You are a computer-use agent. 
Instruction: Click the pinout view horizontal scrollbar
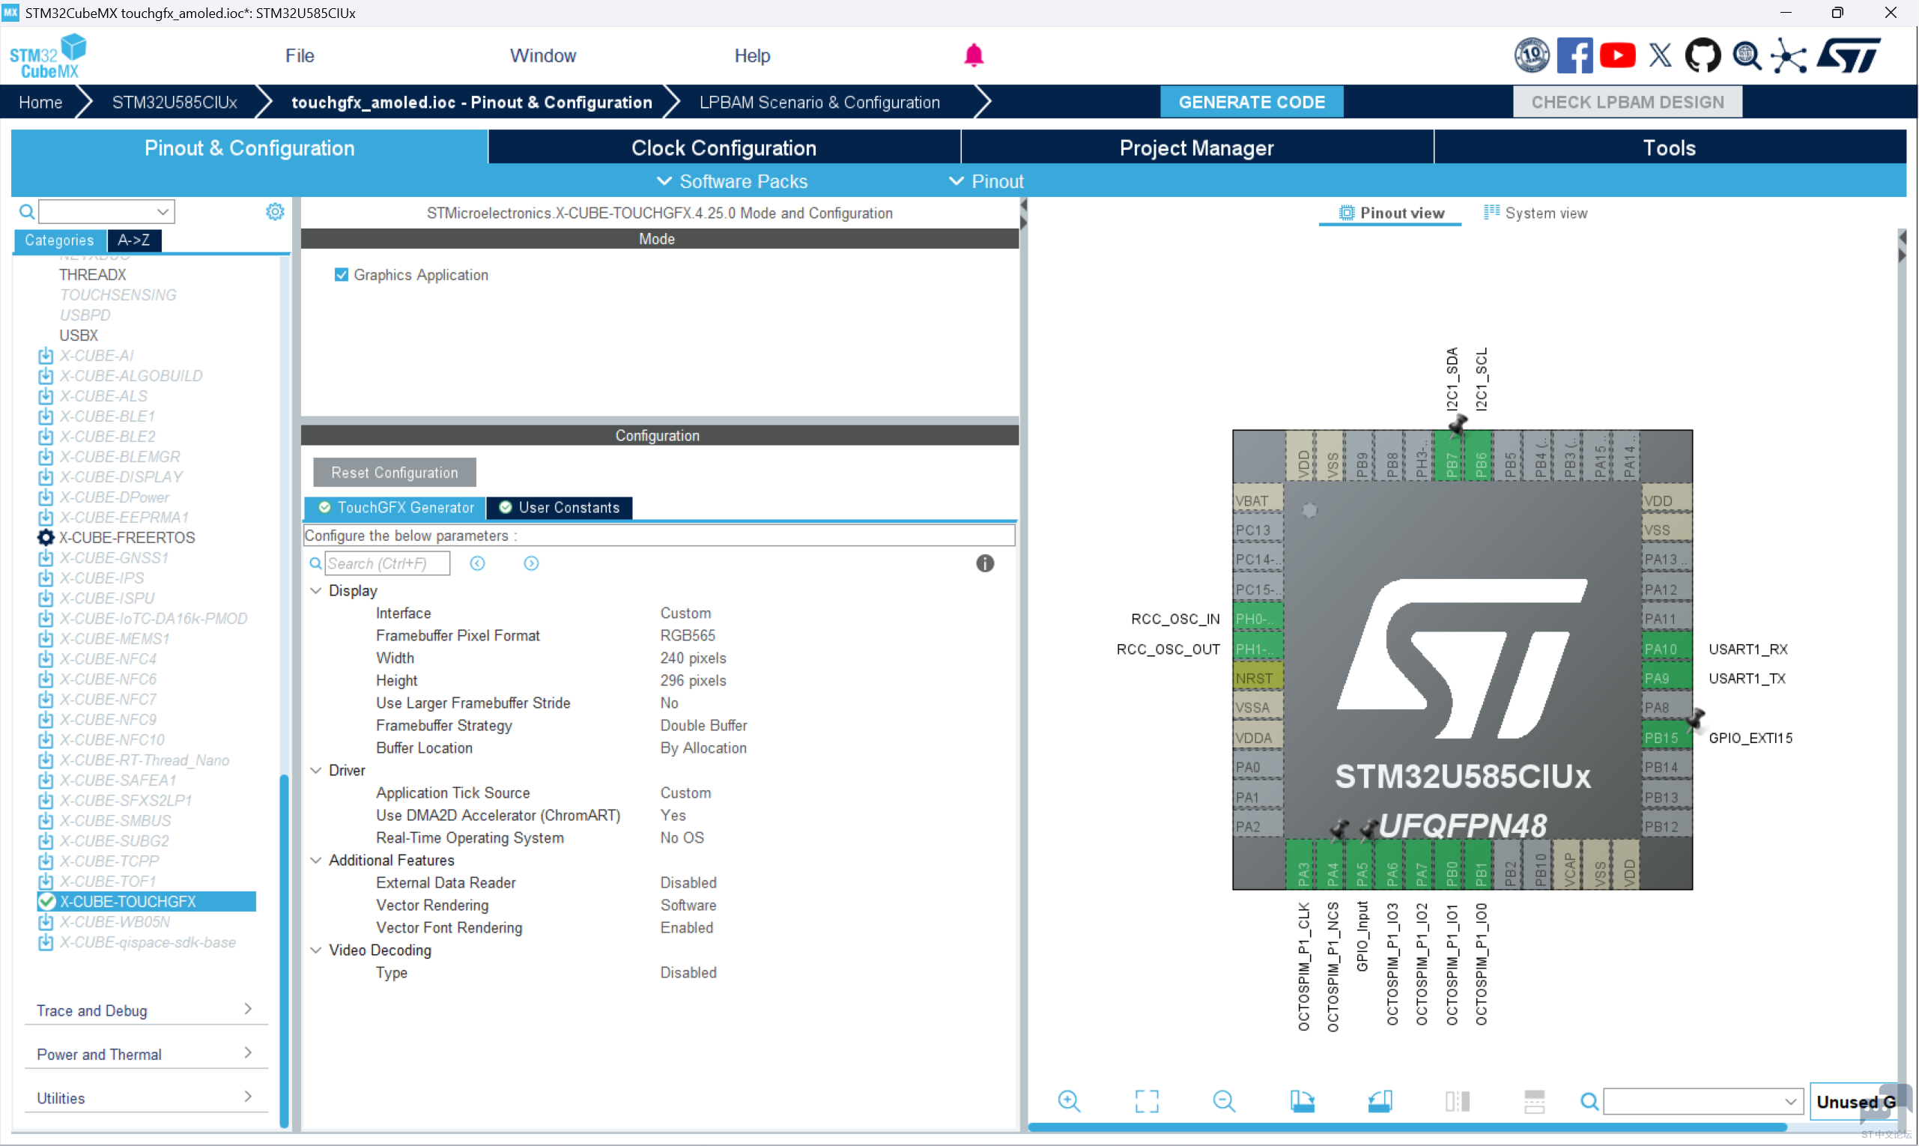pyautogui.click(x=1407, y=1127)
